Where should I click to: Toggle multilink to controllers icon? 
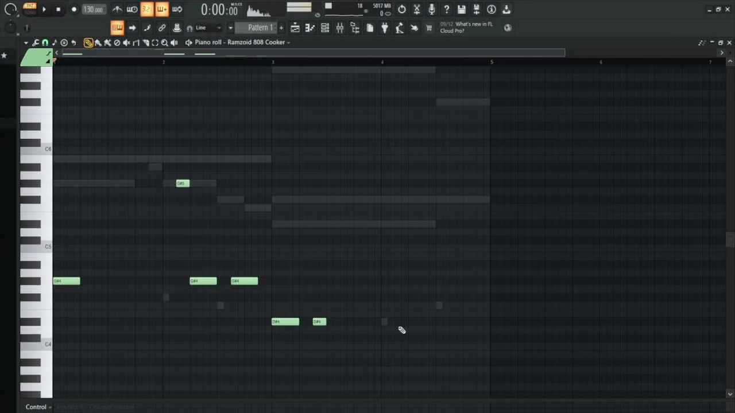coord(162,28)
